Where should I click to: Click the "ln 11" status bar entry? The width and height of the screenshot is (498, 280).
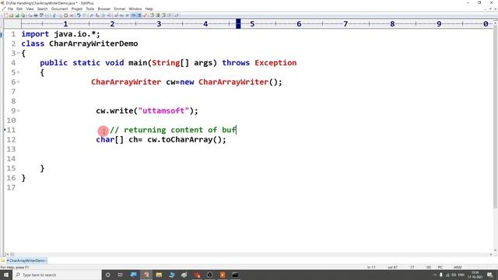click(371, 268)
